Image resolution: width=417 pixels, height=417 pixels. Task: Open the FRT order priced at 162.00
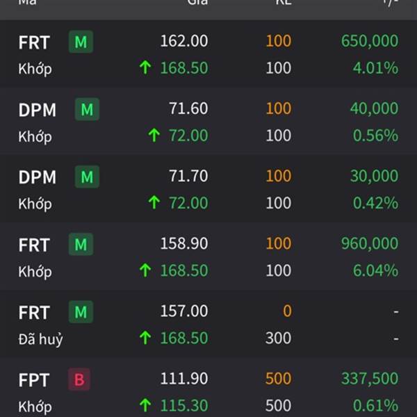[x=208, y=54]
